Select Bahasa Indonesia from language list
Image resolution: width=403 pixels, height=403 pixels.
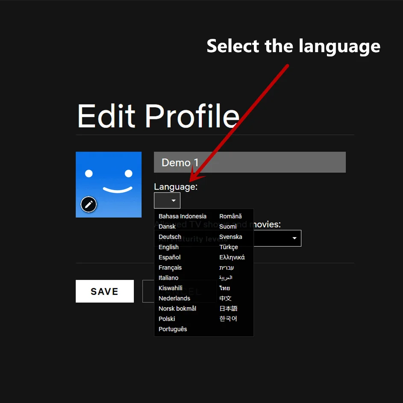(x=182, y=216)
